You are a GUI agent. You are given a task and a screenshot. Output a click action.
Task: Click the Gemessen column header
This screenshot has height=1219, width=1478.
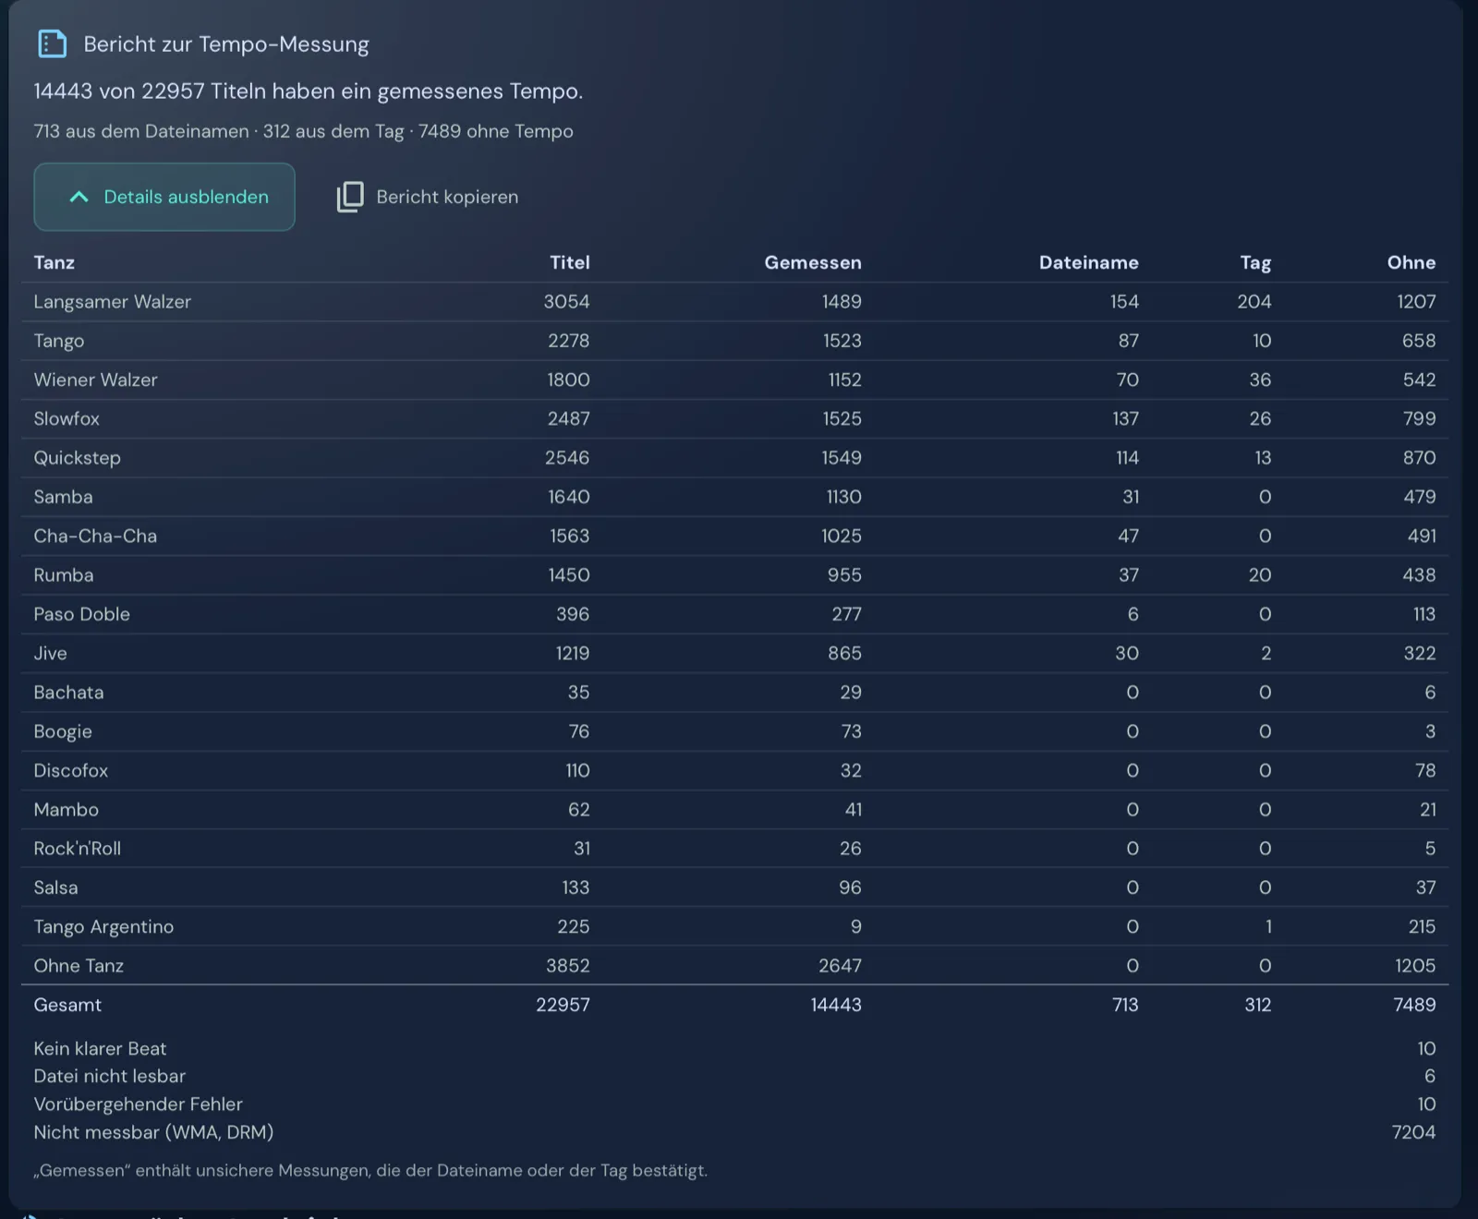click(x=813, y=262)
